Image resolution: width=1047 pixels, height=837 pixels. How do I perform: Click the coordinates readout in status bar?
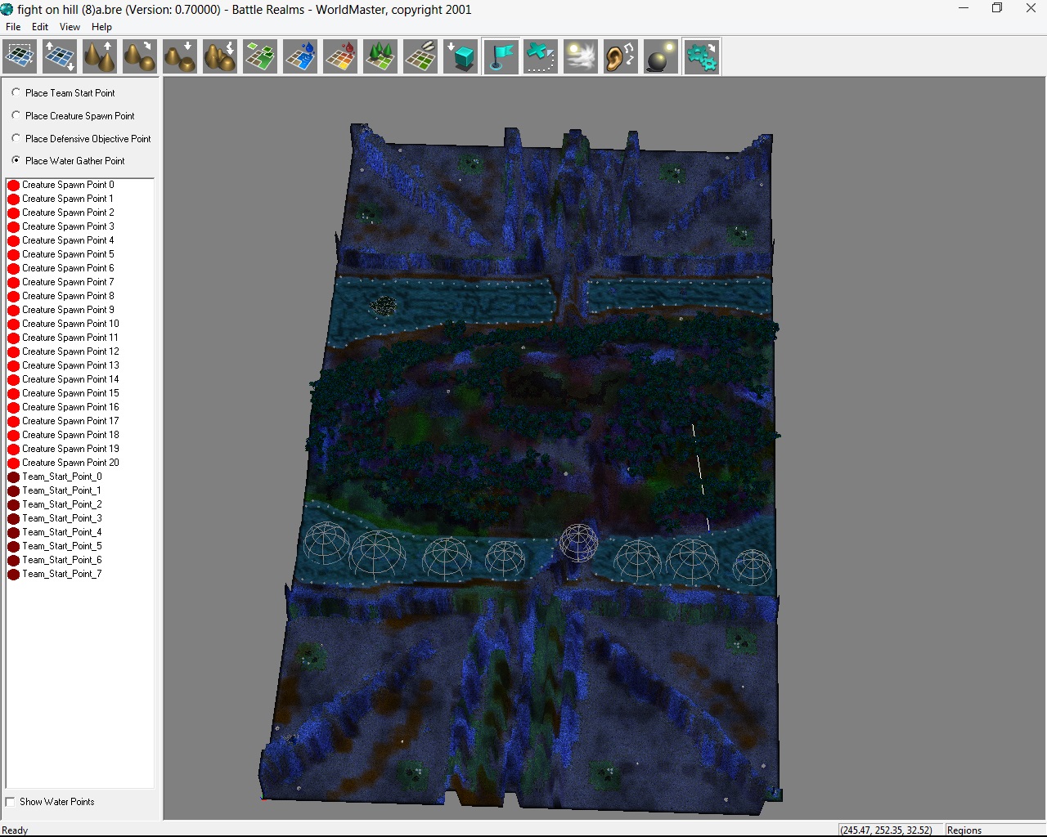(x=887, y=830)
